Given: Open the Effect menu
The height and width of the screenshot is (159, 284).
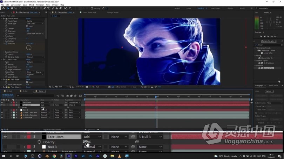Looking at the screenshot, I should (x=31, y=5).
